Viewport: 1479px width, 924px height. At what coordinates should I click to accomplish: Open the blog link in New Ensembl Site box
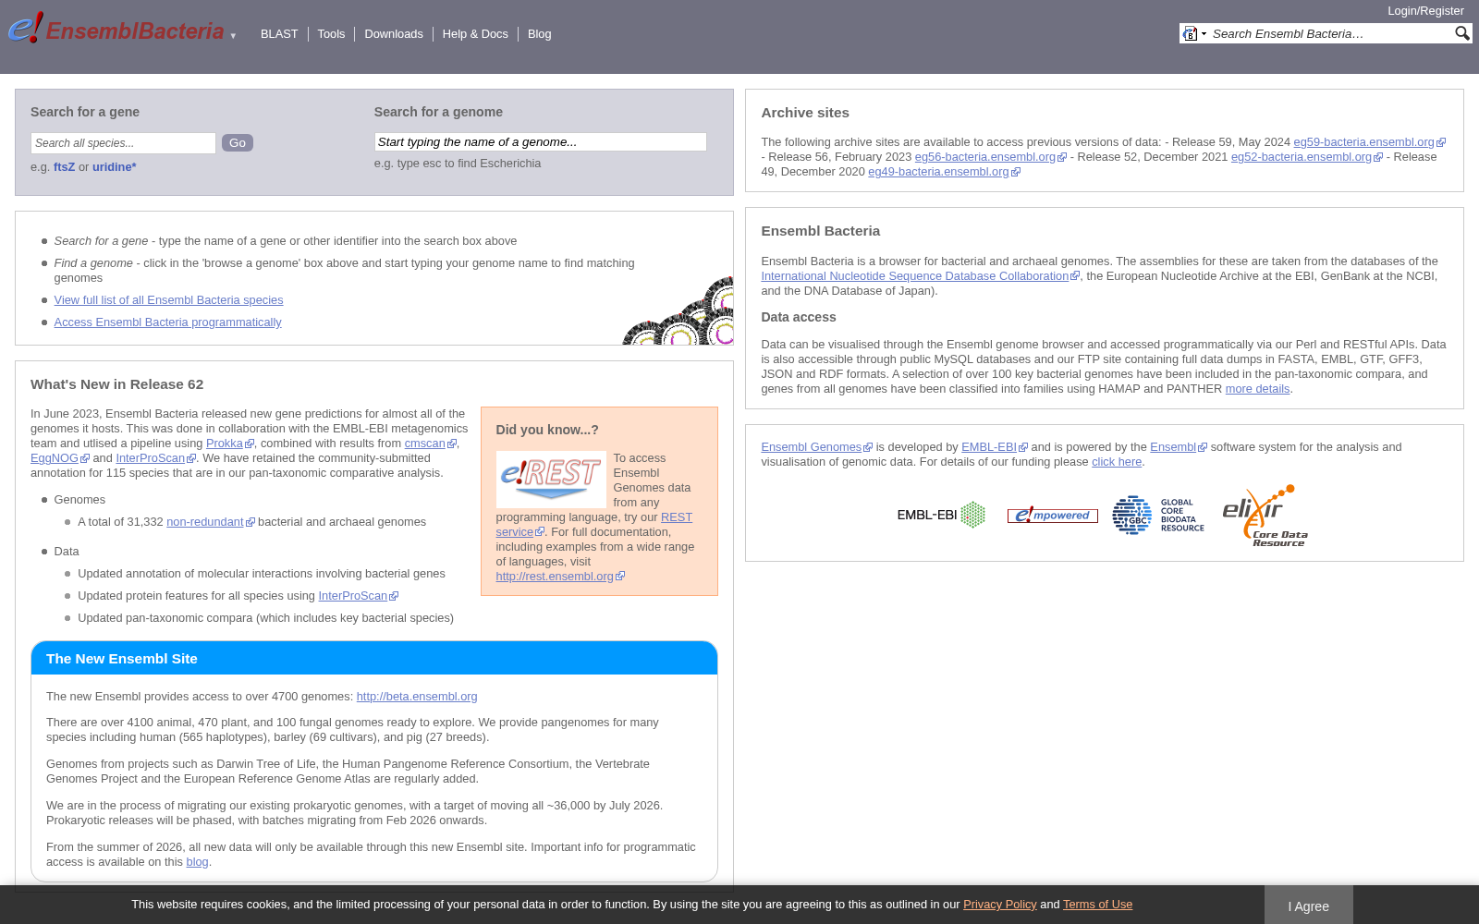click(197, 862)
